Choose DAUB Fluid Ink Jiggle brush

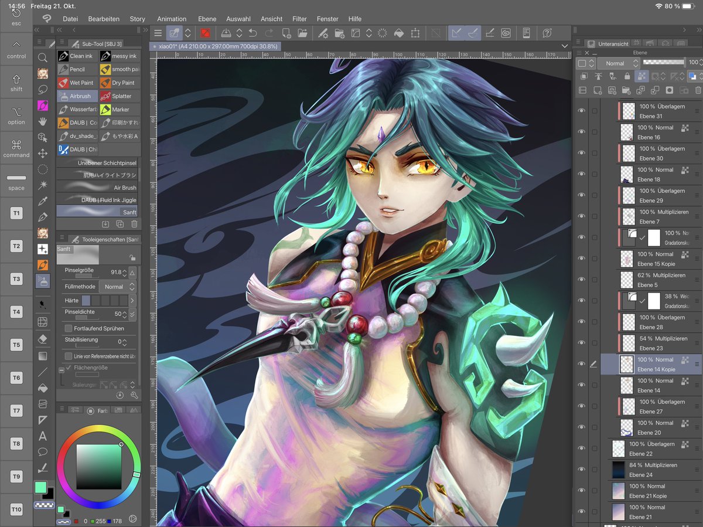point(97,200)
